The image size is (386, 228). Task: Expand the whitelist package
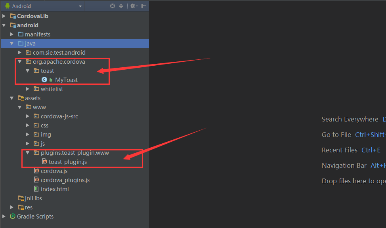(x=28, y=89)
